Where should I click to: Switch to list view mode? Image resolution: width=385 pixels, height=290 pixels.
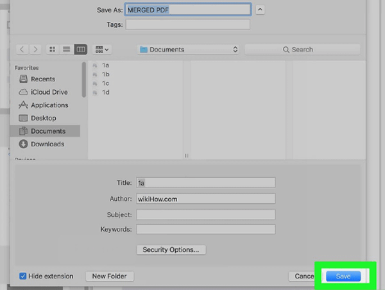[x=67, y=49]
